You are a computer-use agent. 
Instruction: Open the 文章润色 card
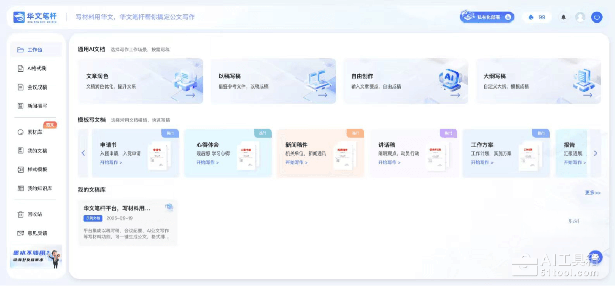coord(140,81)
